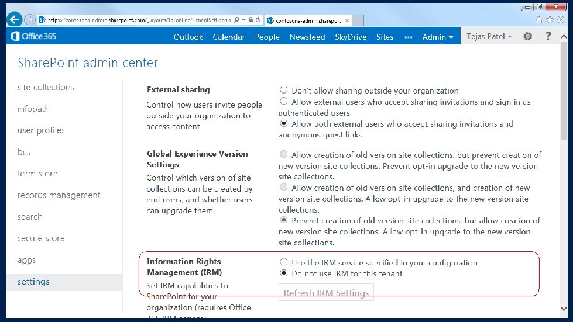573x322 pixels.
Task: Go to Newsfeed
Action: point(307,37)
